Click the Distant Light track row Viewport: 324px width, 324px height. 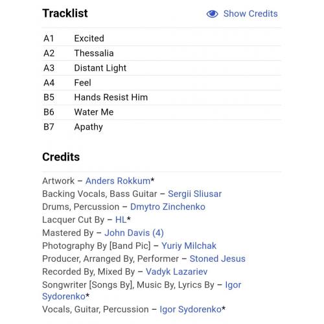tap(161, 68)
